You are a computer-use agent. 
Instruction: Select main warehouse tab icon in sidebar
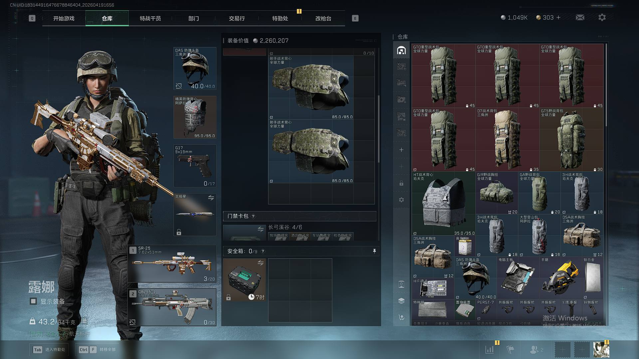[x=401, y=50]
